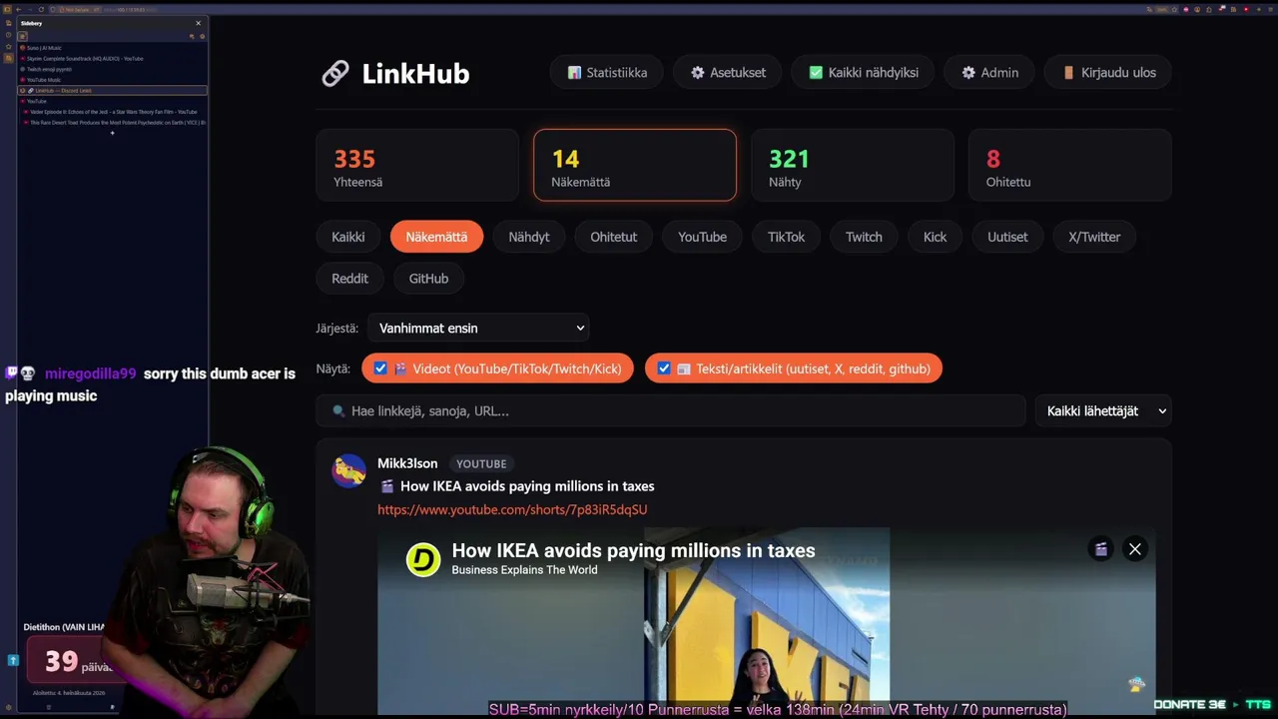Filter links by GitHub

(x=428, y=279)
